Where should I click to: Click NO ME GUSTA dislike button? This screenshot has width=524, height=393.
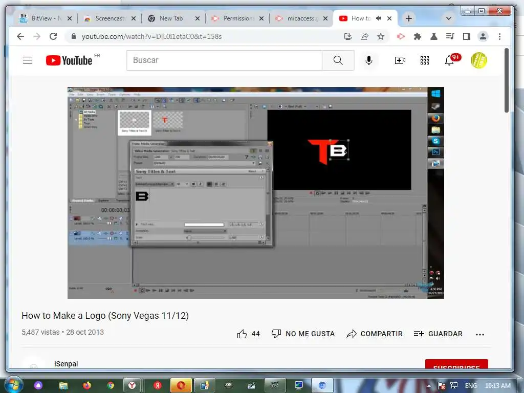pos(303,334)
